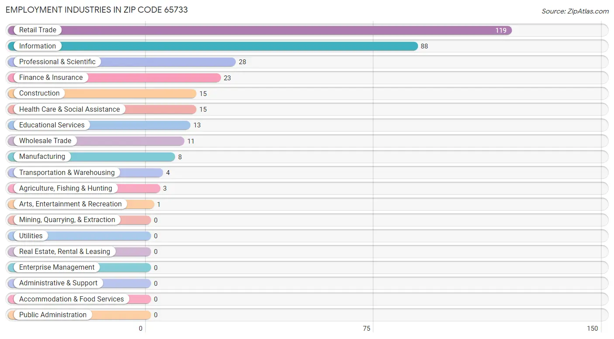Select Arts, Entertainment & Recreation label
The image size is (614, 339).
70,204
